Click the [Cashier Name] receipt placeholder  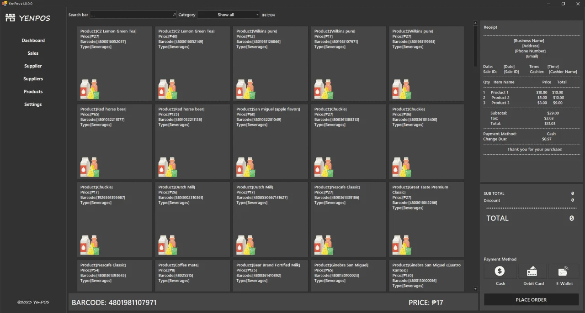[x=563, y=72]
